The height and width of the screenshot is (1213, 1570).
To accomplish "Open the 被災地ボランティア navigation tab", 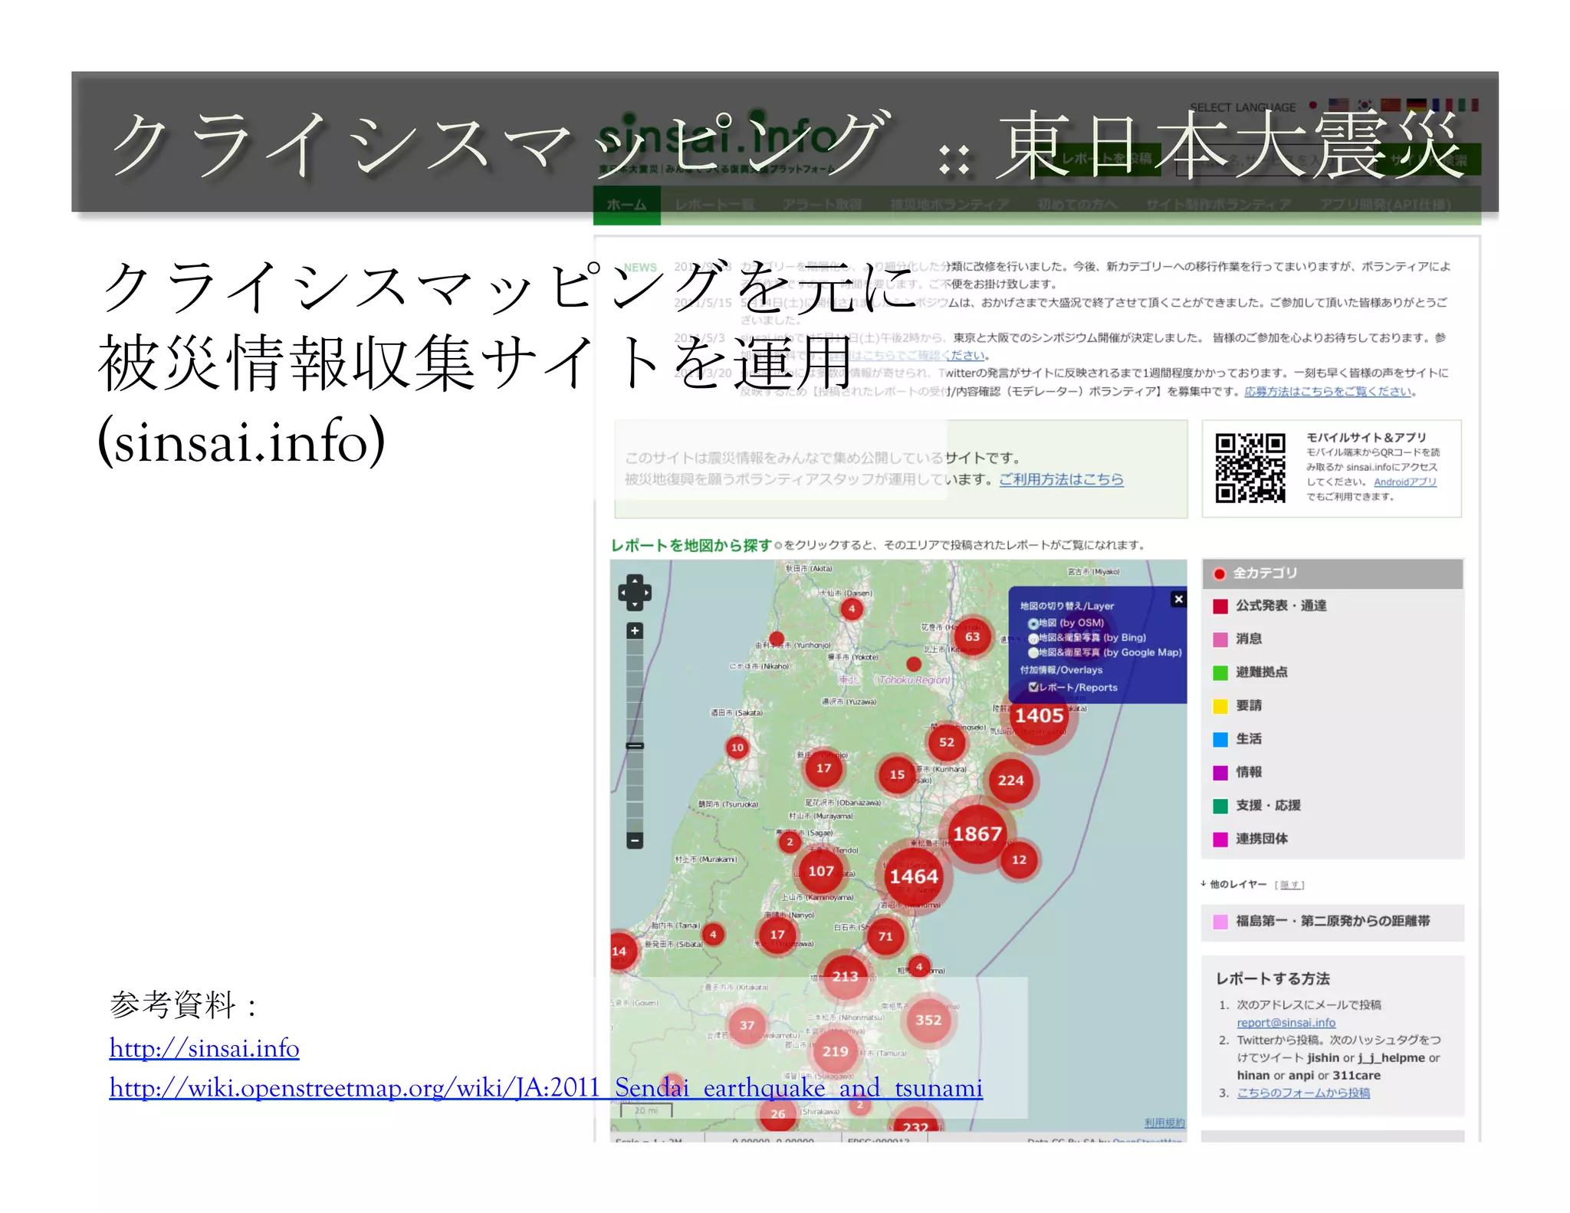I will pyautogui.click(x=949, y=205).
